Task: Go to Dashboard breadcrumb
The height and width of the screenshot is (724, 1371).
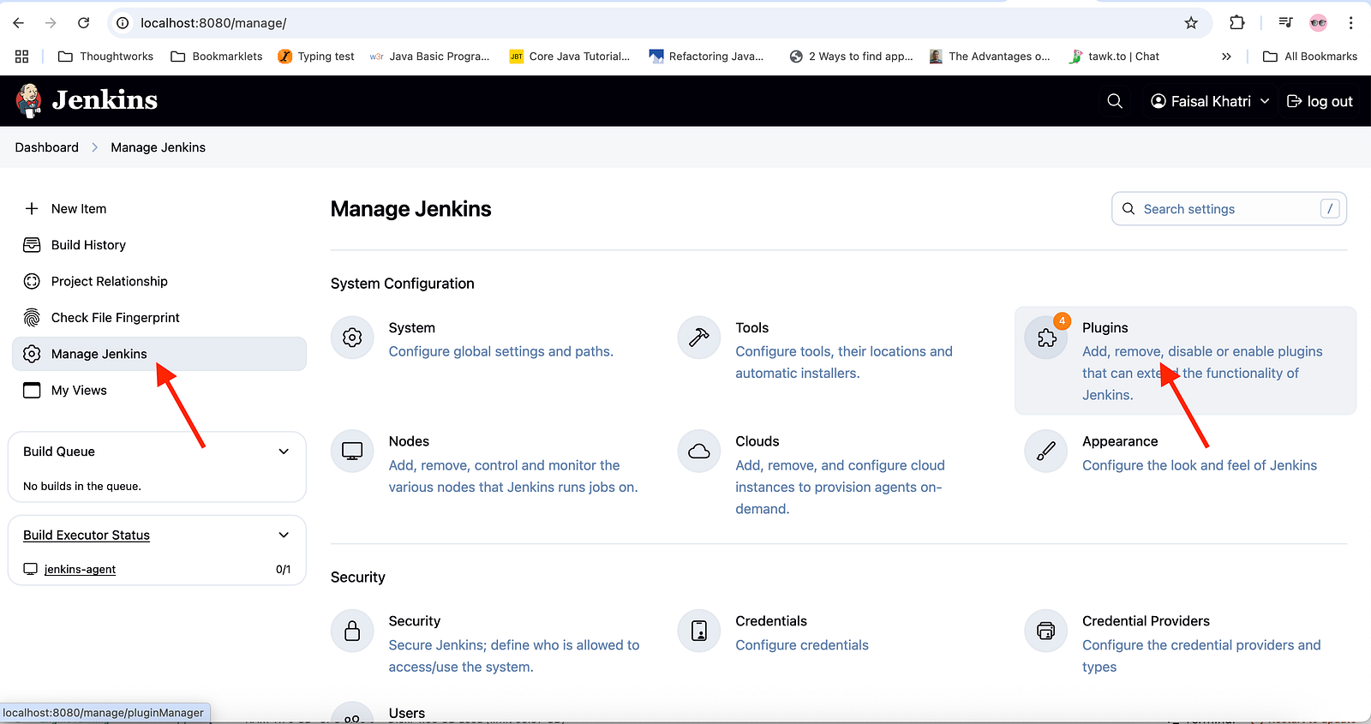Action: tap(47, 147)
